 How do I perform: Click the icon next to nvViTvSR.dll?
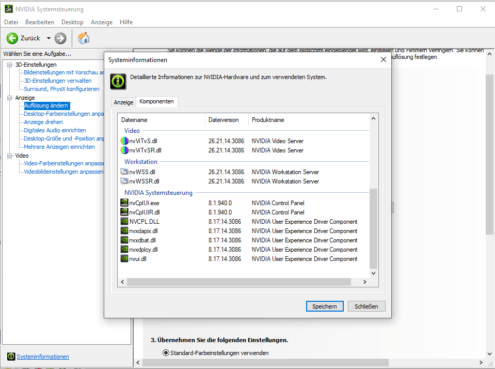pyautogui.click(x=124, y=150)
